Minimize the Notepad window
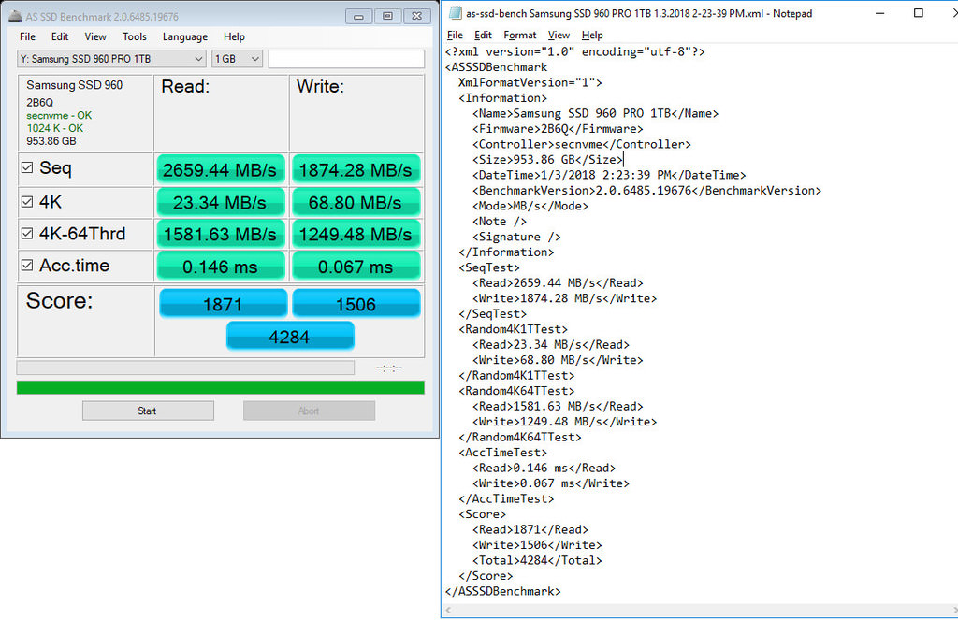This screenshot has height=620, width=958. (x=879, y=13)
